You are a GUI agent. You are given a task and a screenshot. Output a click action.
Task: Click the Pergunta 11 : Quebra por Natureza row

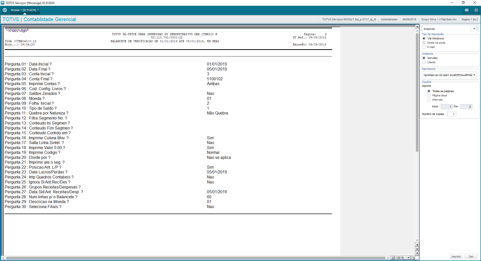click(x=37, y=113)
